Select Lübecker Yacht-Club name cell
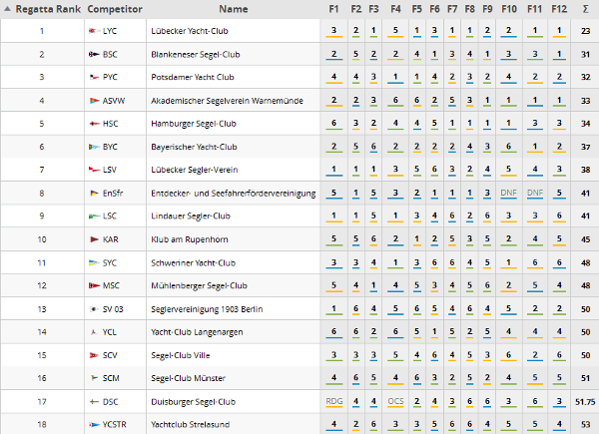 tap(190, 31)
